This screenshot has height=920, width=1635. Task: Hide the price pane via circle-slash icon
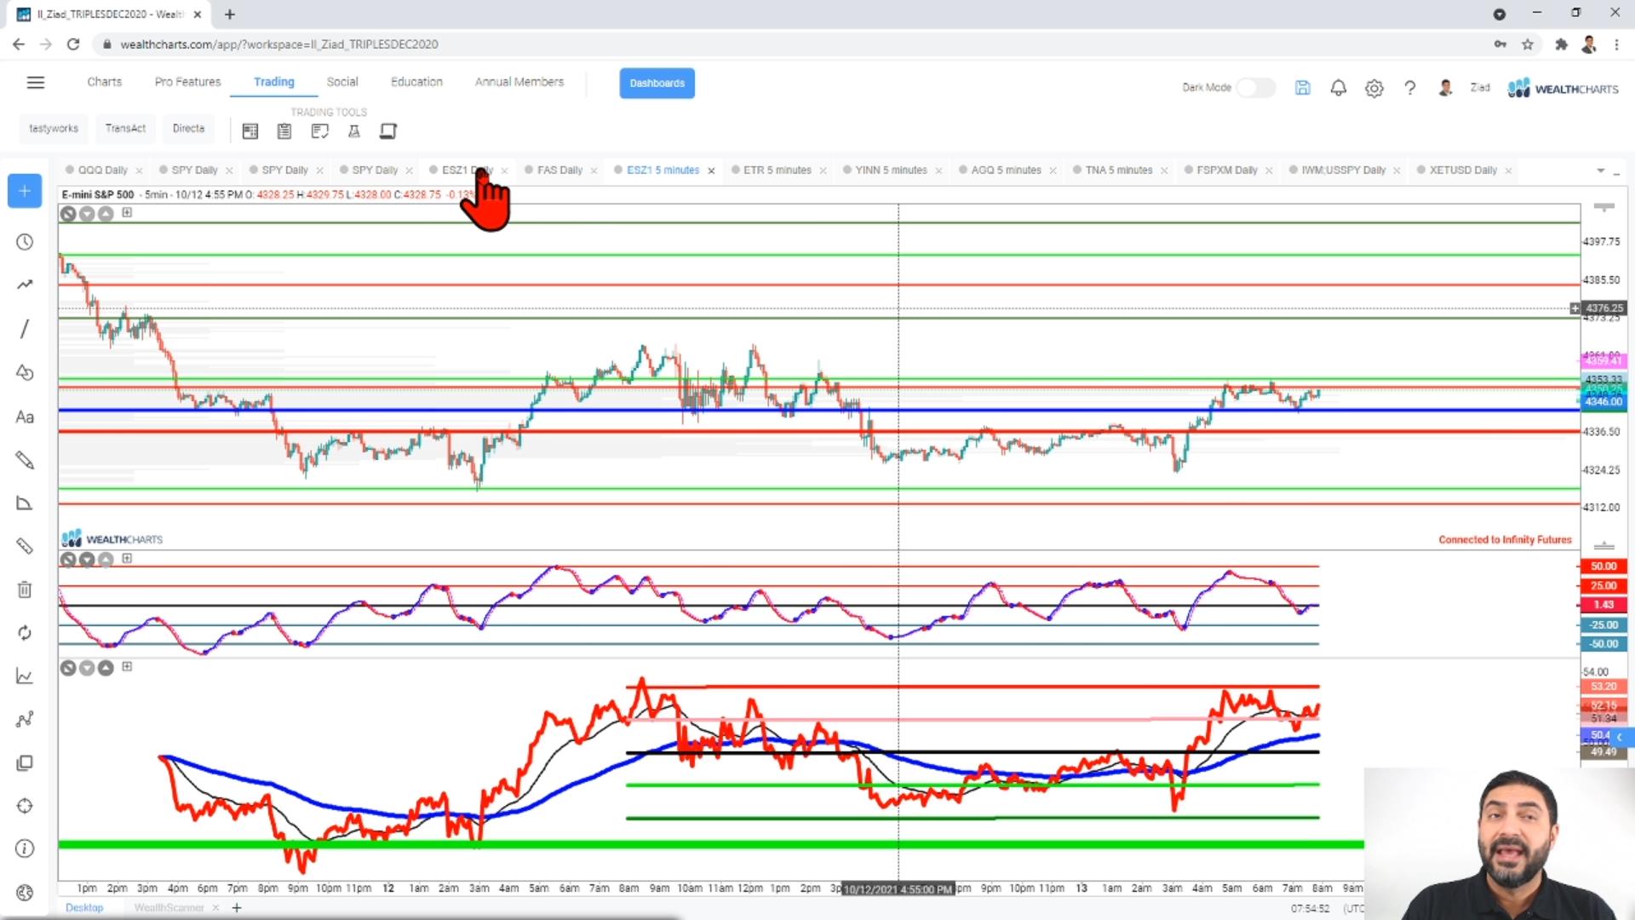click(68, 214)
